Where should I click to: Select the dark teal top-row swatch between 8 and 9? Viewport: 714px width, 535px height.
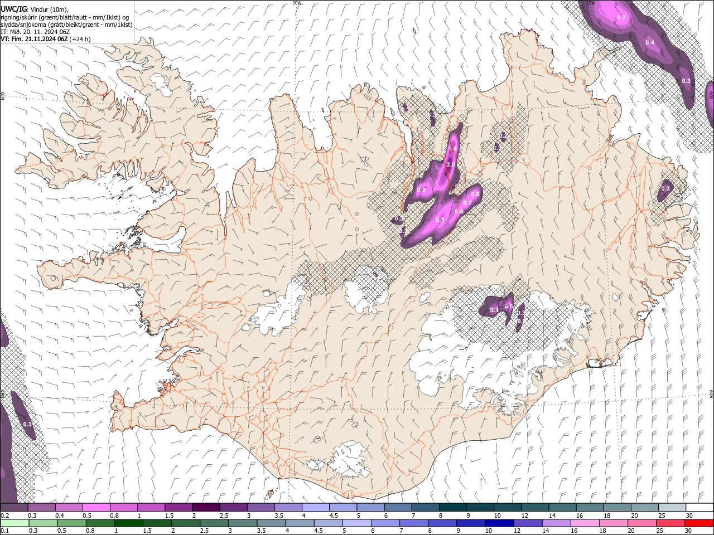tap(453, 508)
